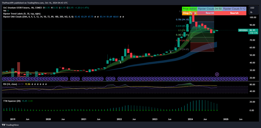Click Bearish cell under Ripster Clouds 34/50
The image size is (261, 128).
point(209,13)
